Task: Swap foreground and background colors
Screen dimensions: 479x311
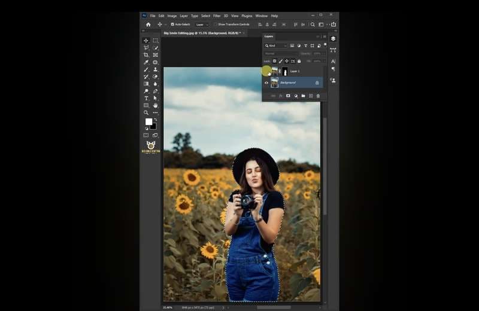Action: pos(156,120)
